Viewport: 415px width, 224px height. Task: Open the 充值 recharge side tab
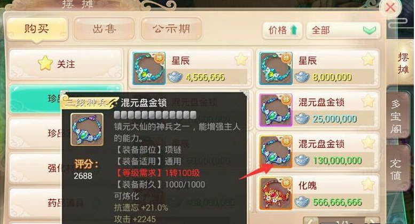(x=396, y=168)
